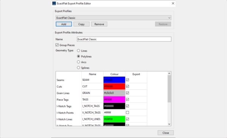
Task: Select the Lines geometry type
Action: 78,51
